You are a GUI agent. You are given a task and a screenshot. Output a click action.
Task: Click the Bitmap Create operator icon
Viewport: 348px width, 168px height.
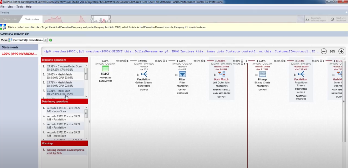[x=262, y=74]
